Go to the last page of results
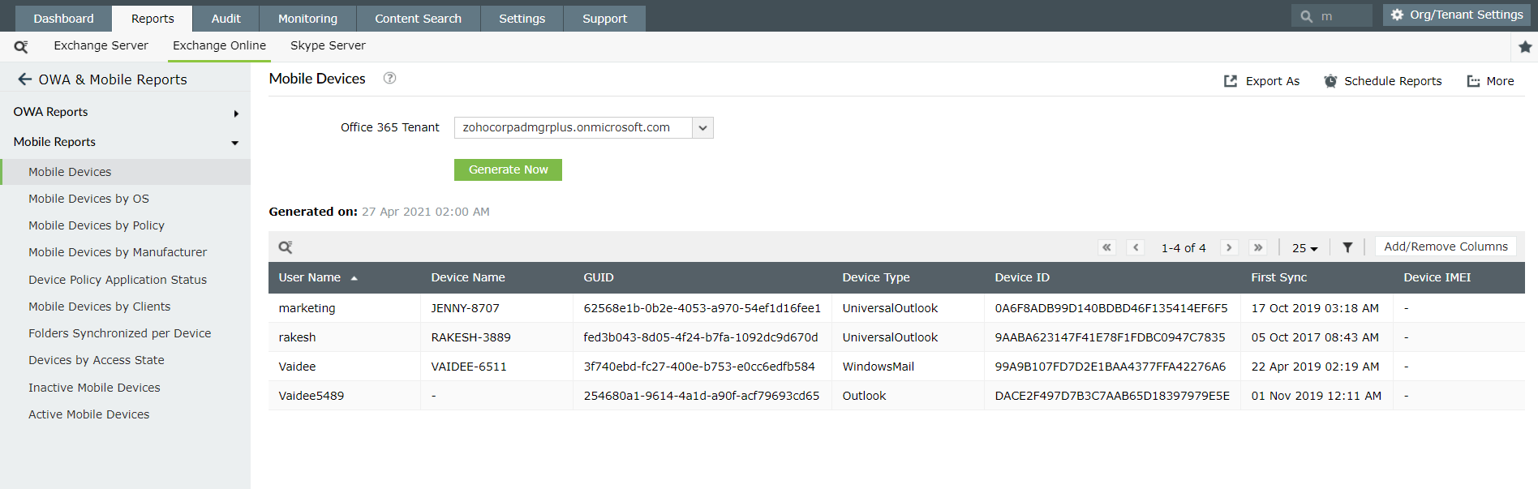This screenshot has width=1538, height=489. point(1258,248)
